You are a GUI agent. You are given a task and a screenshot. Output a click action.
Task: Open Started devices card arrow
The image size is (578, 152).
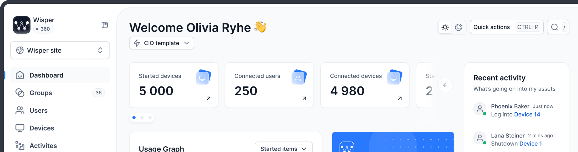[x=209, y=98]
